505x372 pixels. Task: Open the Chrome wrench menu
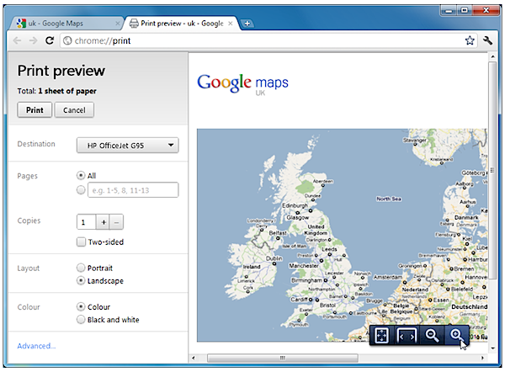click(x=488, y=40)
